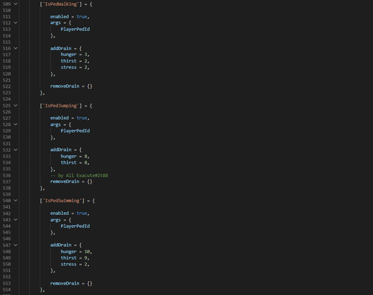
Task: Collapse the IsPedJumping fold at line 525
Action: [15, 105]
